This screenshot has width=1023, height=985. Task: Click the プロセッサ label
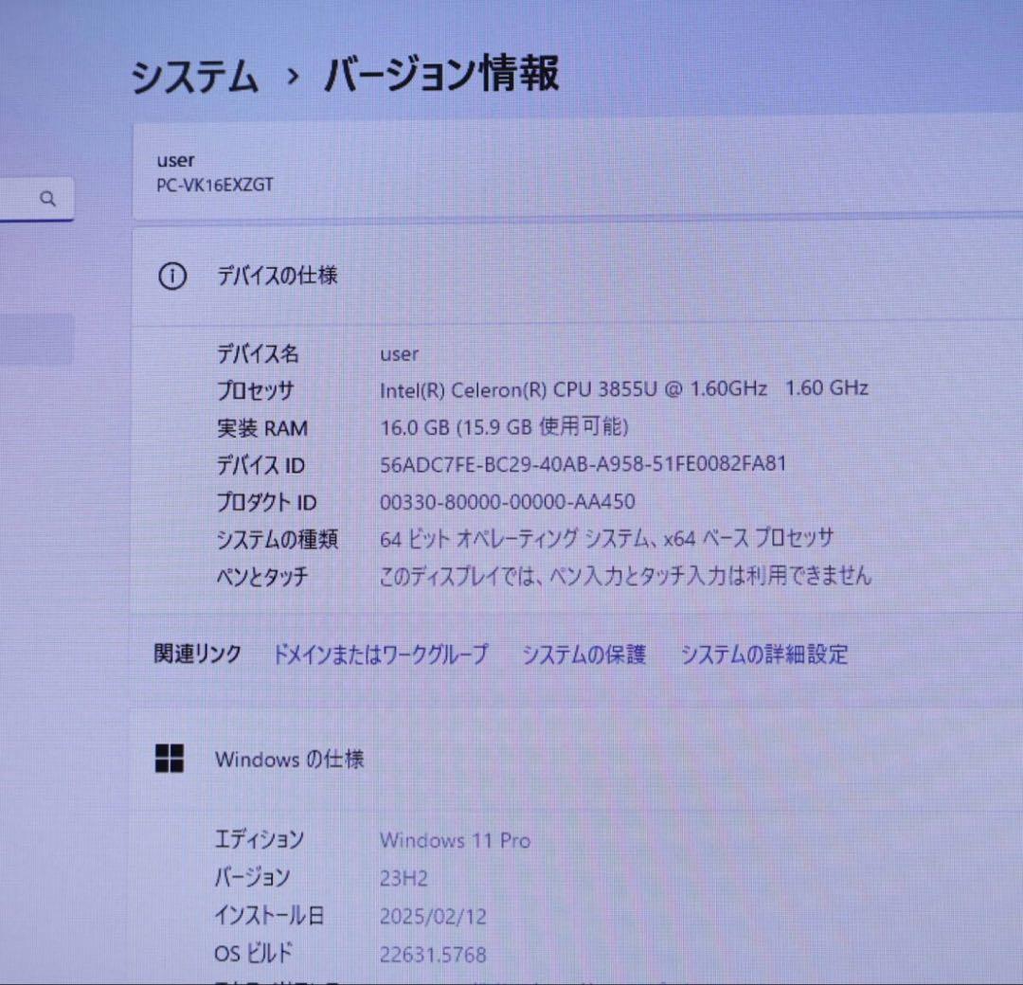click(255, 390)
